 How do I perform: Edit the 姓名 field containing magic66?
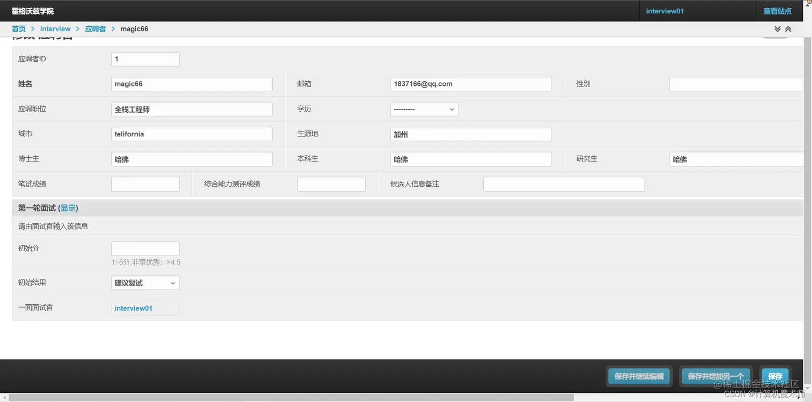click(192, 84)
